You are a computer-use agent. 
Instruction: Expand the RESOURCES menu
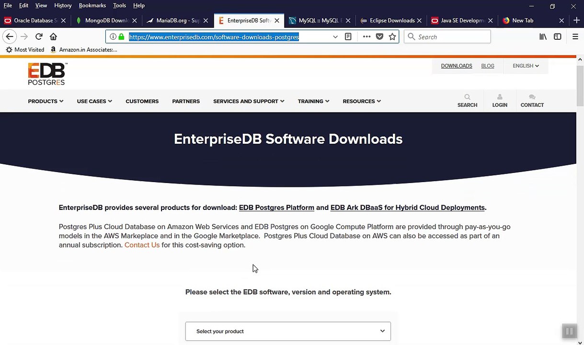(362, 101)
